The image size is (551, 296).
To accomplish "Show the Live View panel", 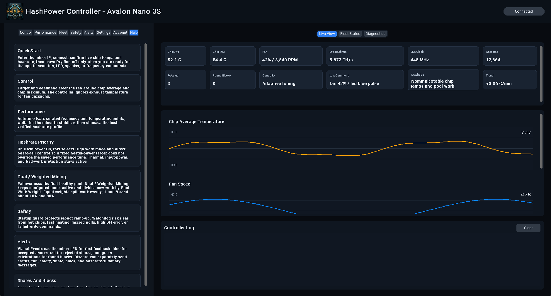I will point(327,34).
